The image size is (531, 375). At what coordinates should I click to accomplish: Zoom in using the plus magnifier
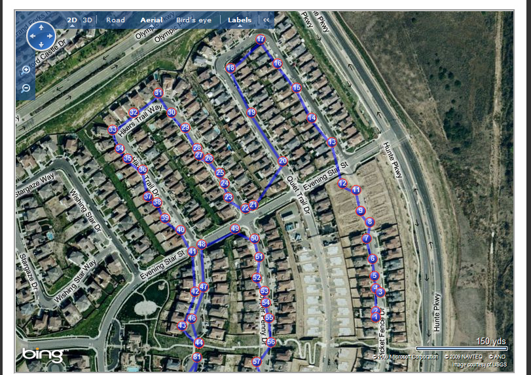point(26,70)
